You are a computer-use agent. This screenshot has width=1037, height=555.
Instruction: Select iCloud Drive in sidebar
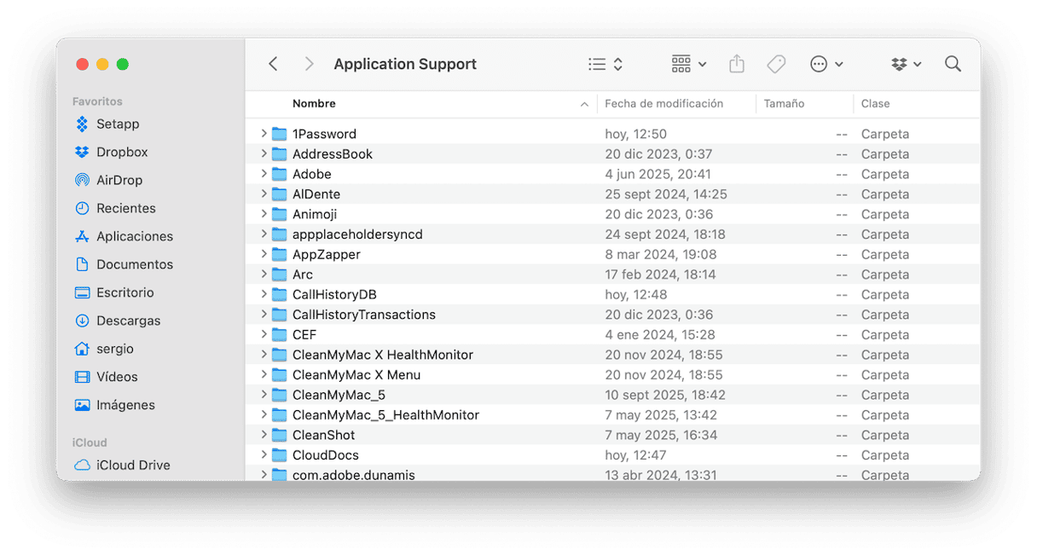point(133,465)
